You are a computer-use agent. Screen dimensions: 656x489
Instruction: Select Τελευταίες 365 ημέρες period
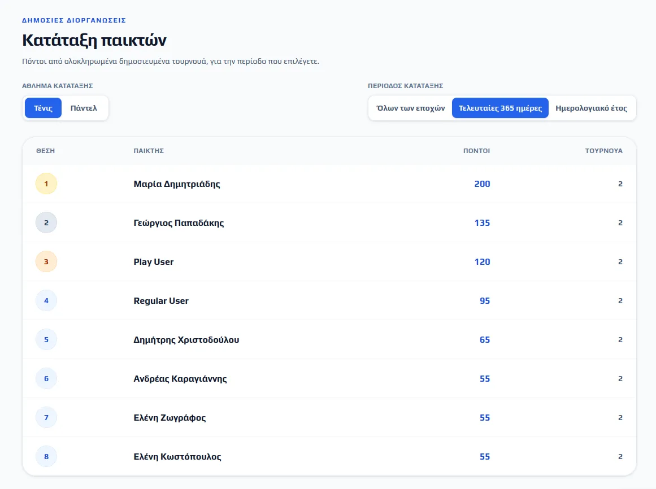(500, 108)
